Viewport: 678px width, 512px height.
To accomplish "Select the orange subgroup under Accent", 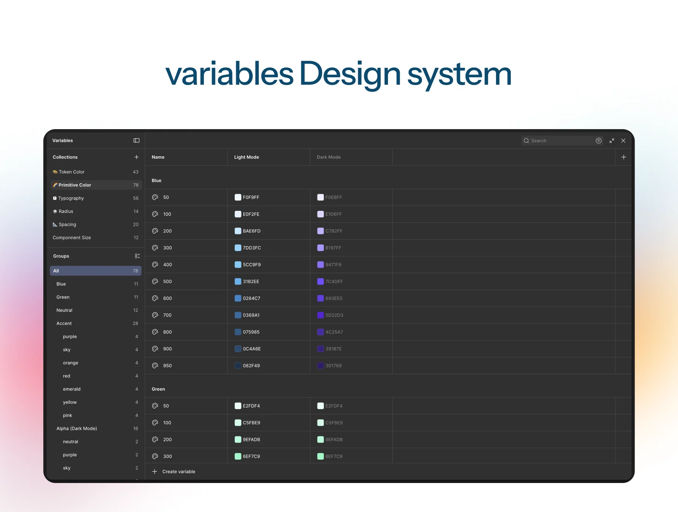I will click(x=96, y=363).
